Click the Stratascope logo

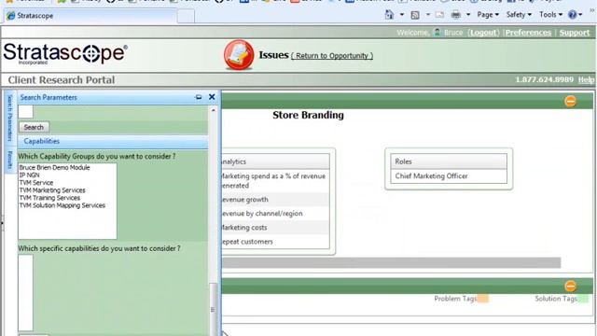tap(65, 53)
